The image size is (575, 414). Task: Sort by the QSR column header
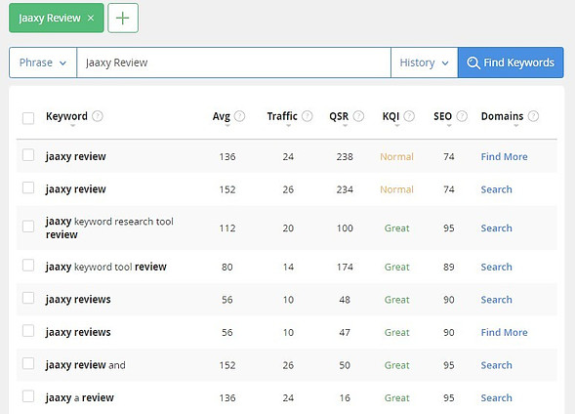(x=339, y=116)
